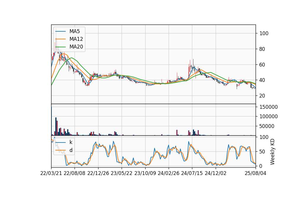Click the volume axis value 50000

click(267, 126)
